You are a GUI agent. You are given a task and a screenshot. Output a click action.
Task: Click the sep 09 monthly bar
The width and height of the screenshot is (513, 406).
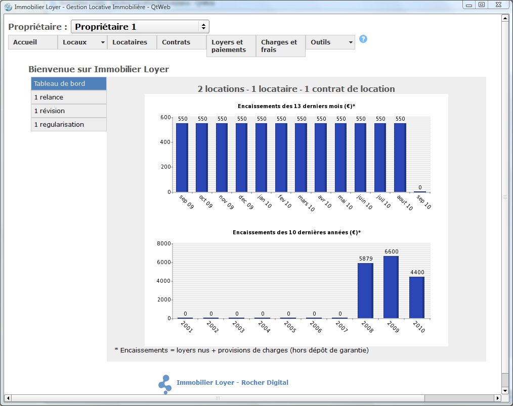[x=182, y=158]
